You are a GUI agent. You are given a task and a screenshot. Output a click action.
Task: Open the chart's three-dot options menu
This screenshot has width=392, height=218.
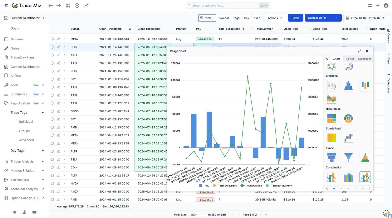(317, 60)
